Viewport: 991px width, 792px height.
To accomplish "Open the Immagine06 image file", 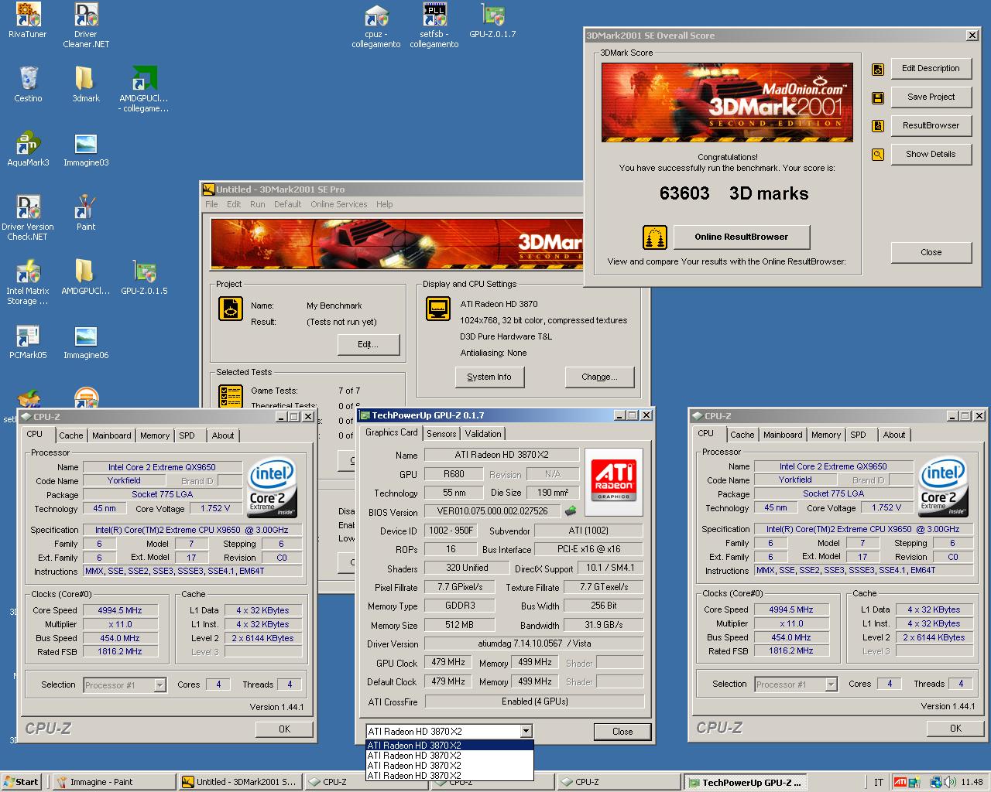I will (x=85, y=336).
